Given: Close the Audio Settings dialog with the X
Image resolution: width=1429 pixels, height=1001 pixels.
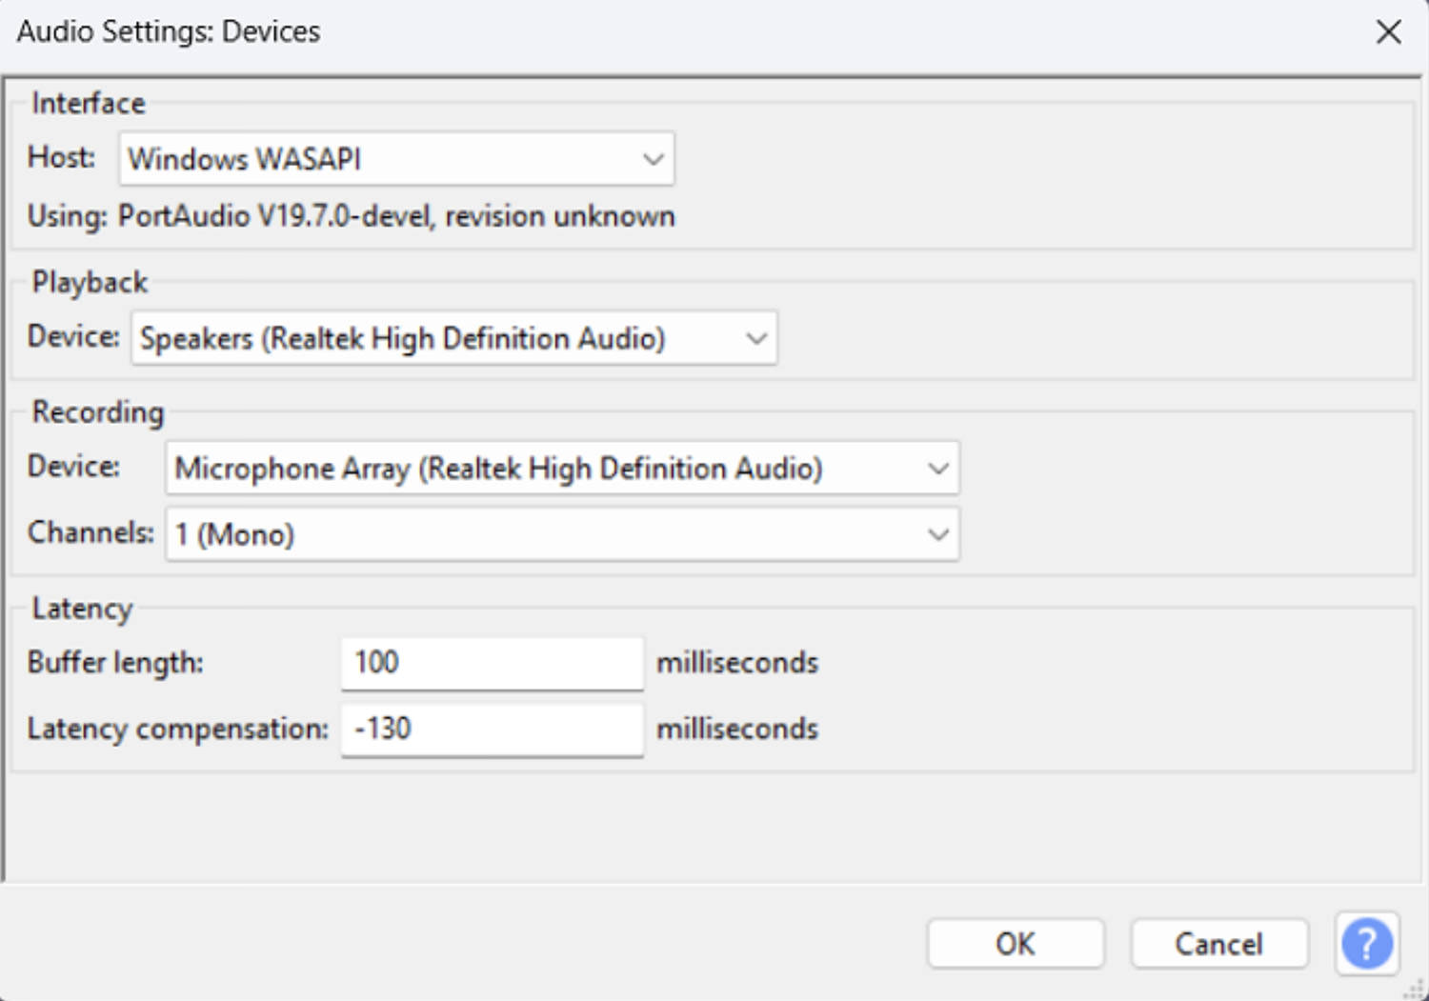Looking at the screenshot, I should pyautogui.click(x=1388, y=31).
